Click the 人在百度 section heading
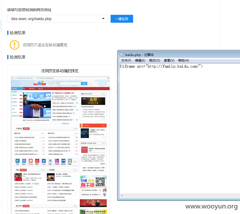The width and height of the screenshot is (240, 214). click(x=51, y=170)
